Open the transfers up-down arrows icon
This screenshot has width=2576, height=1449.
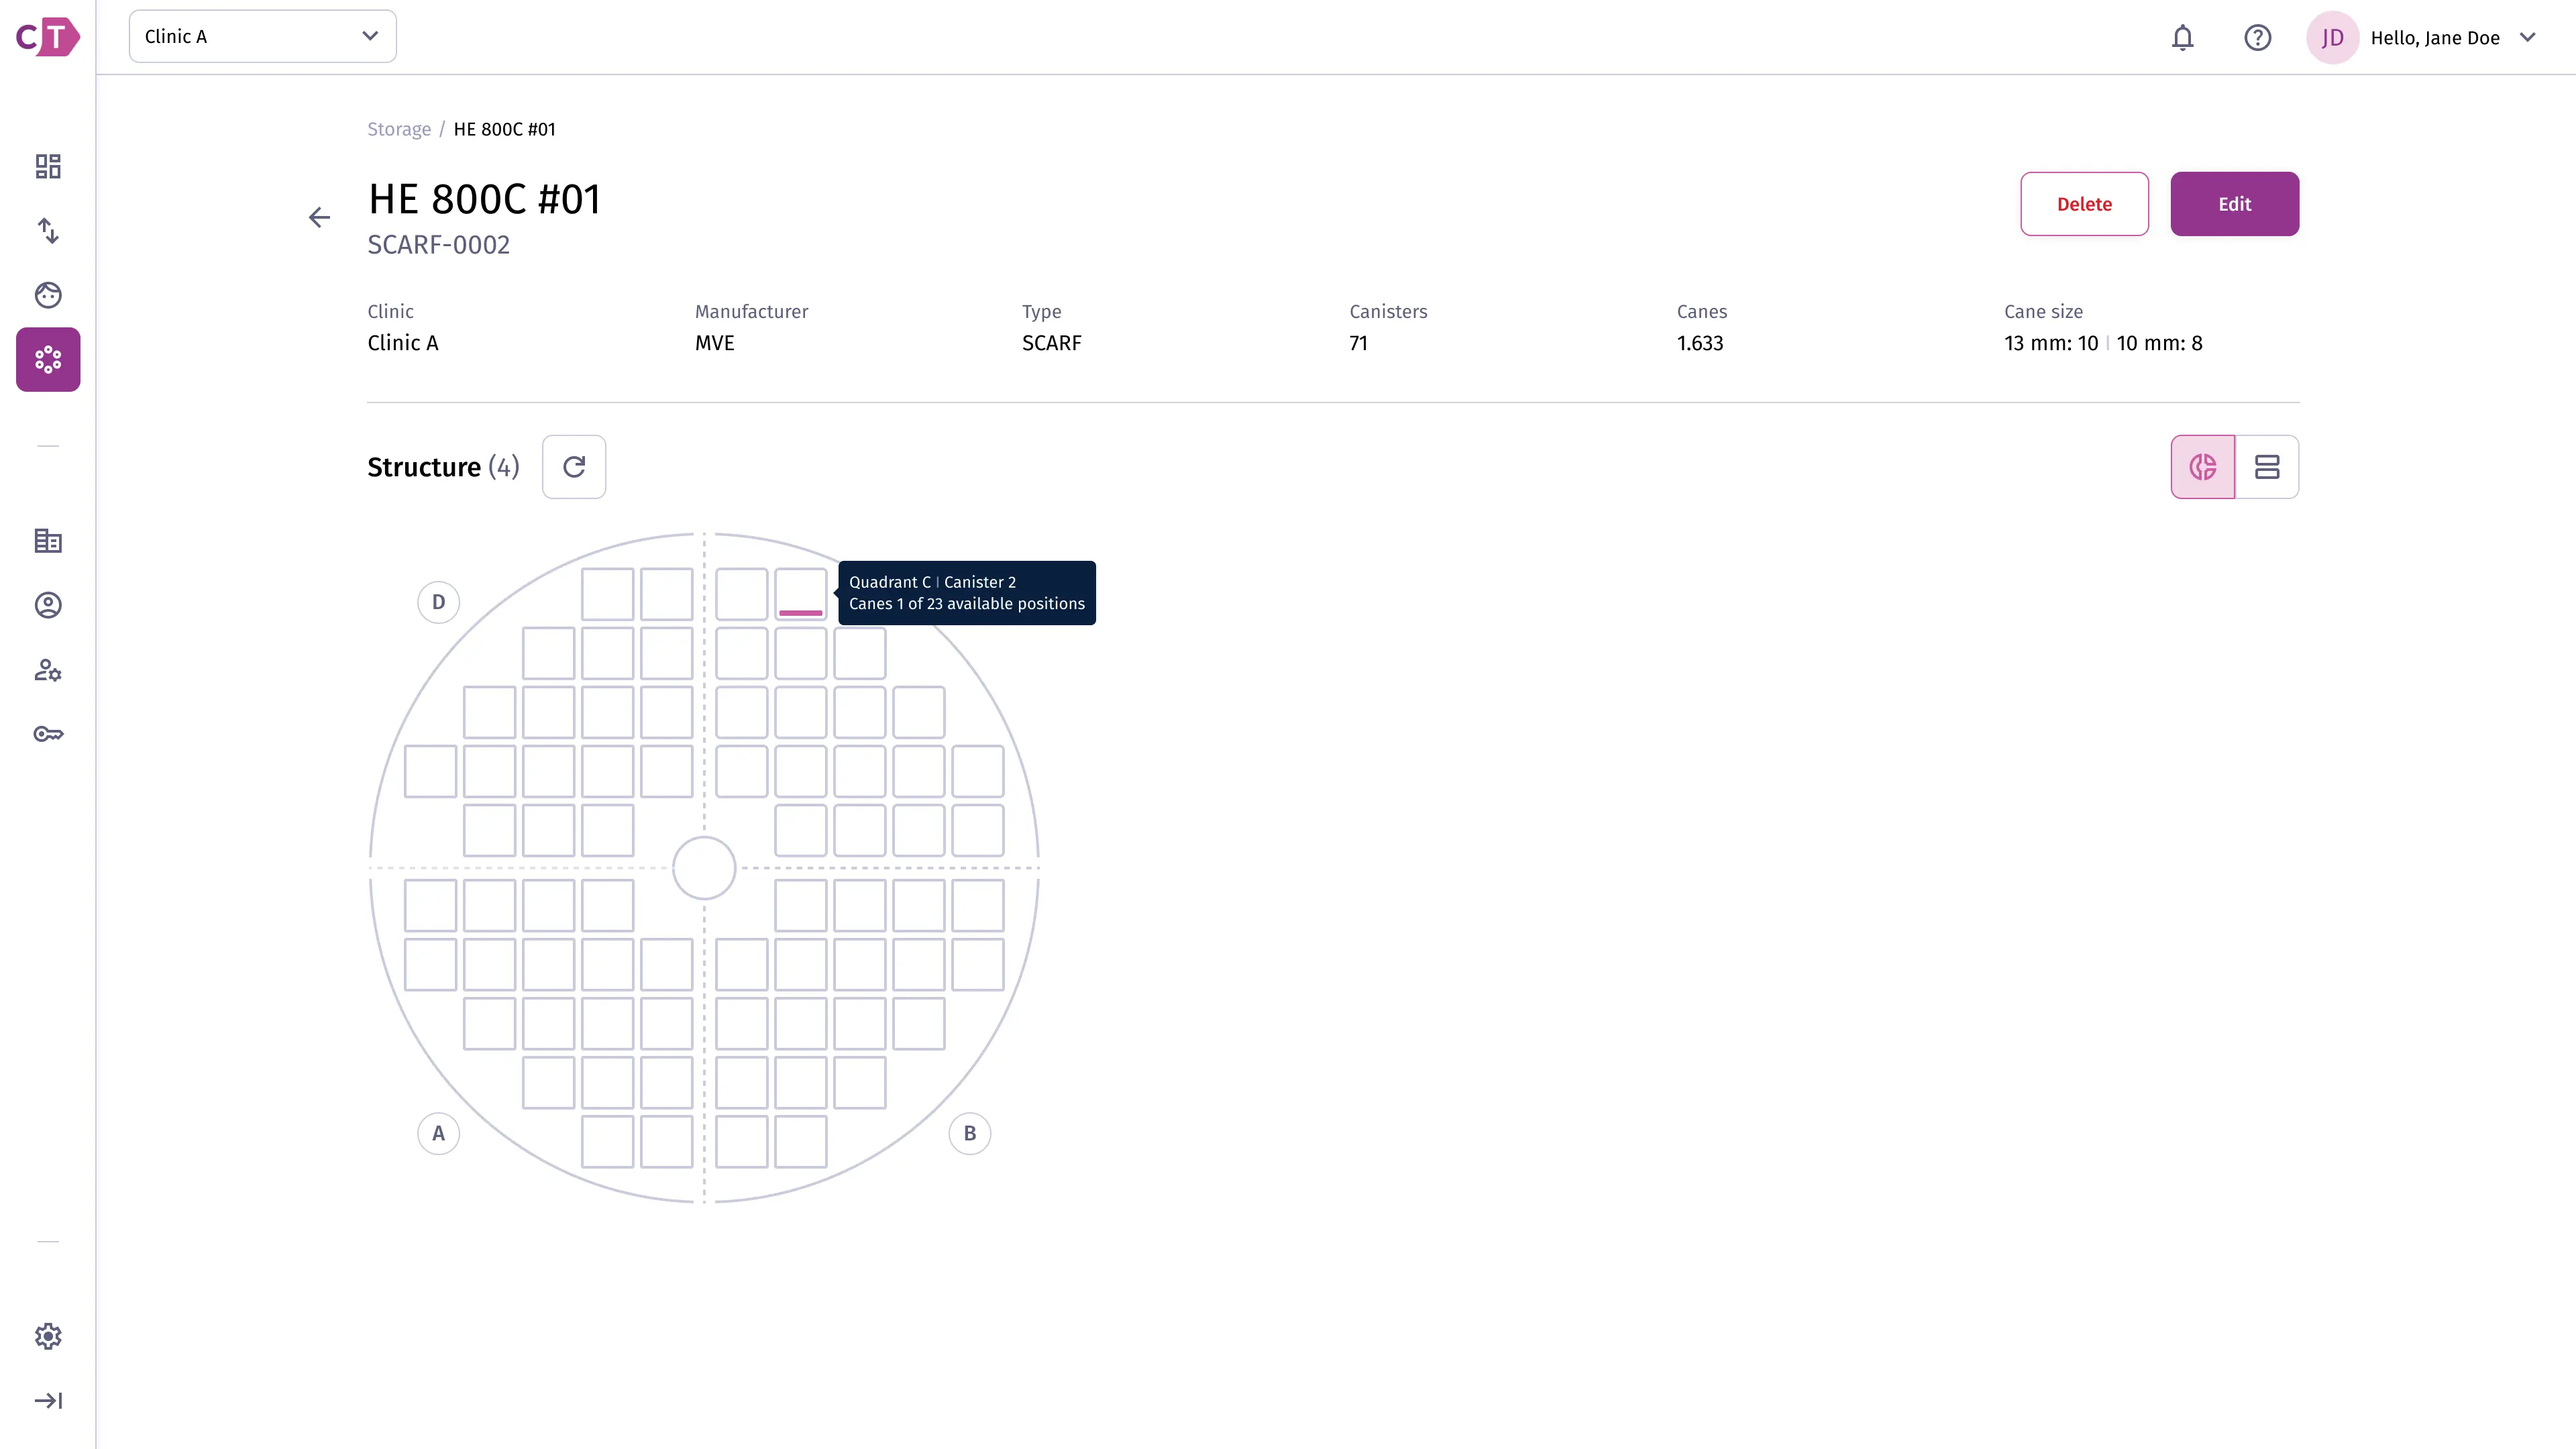pos(48,231)
